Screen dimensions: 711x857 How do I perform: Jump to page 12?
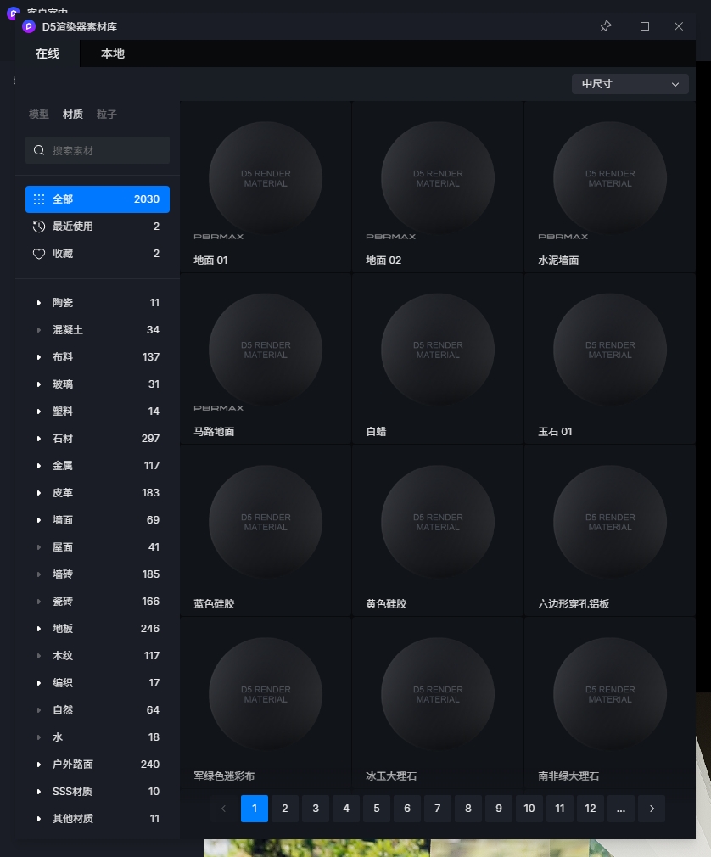pyautogui.click(x=591, y=809)
